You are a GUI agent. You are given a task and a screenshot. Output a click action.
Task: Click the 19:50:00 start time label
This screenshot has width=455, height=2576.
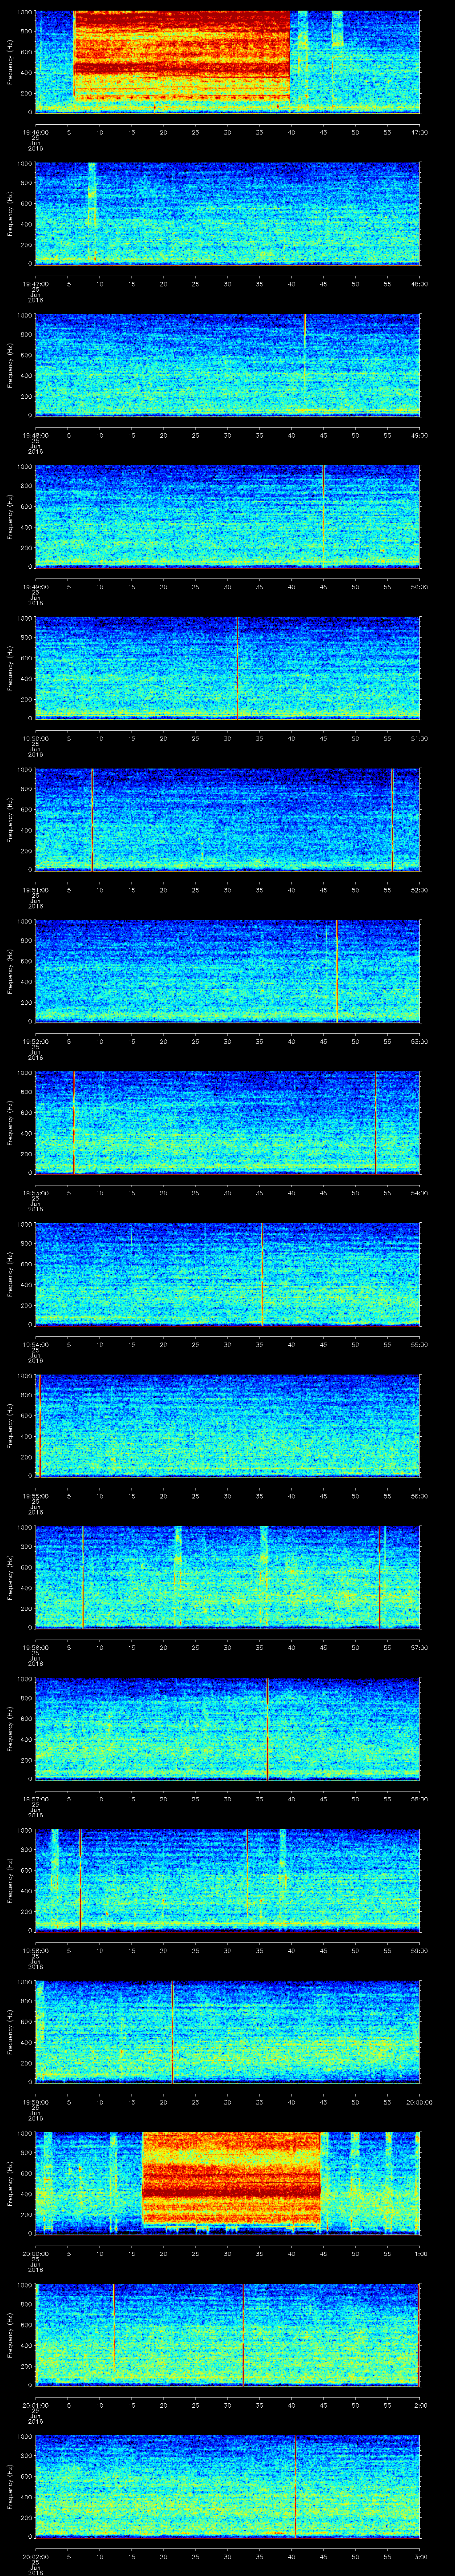[35, 738]
